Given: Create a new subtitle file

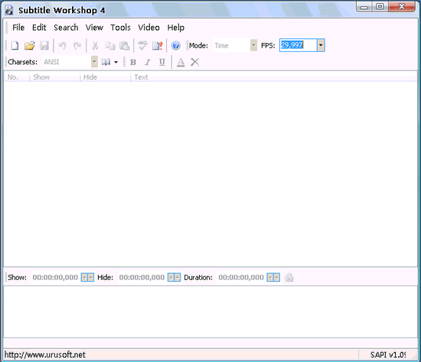Looking at the screenshot, I should (15, 46).
